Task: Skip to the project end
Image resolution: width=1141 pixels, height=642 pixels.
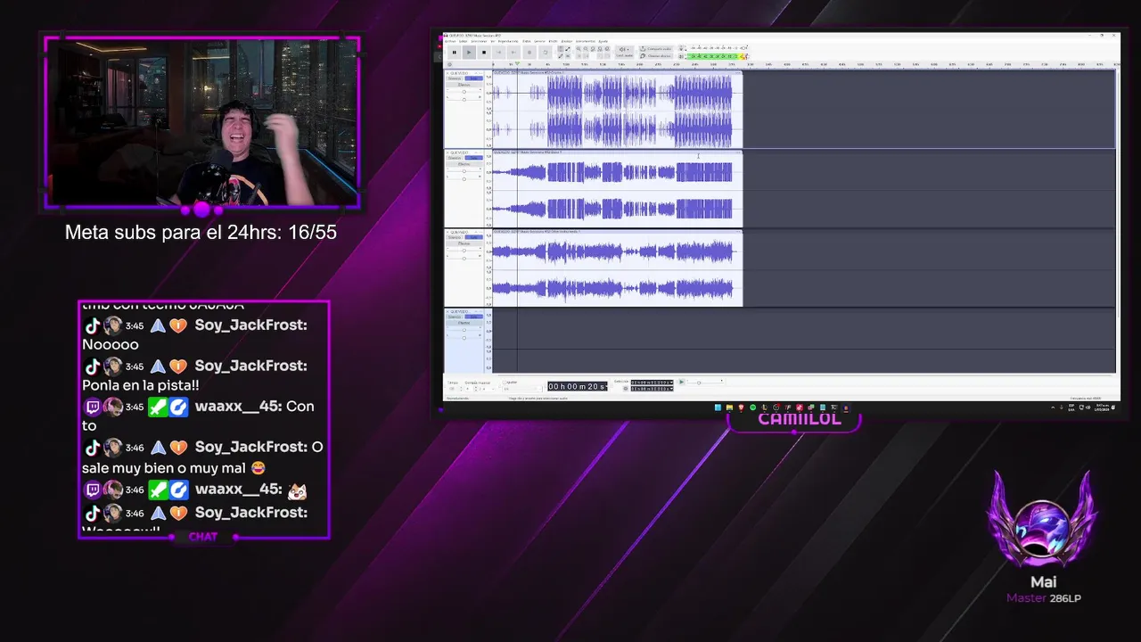Action: point(513,53)
